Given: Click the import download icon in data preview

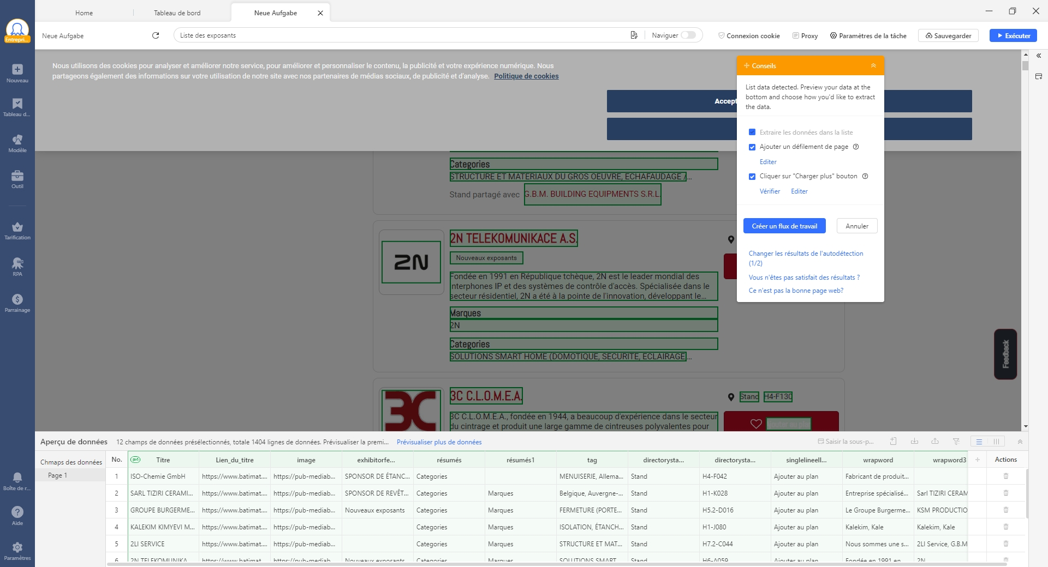Looking at the screenshot, I should tap(914, 442).
